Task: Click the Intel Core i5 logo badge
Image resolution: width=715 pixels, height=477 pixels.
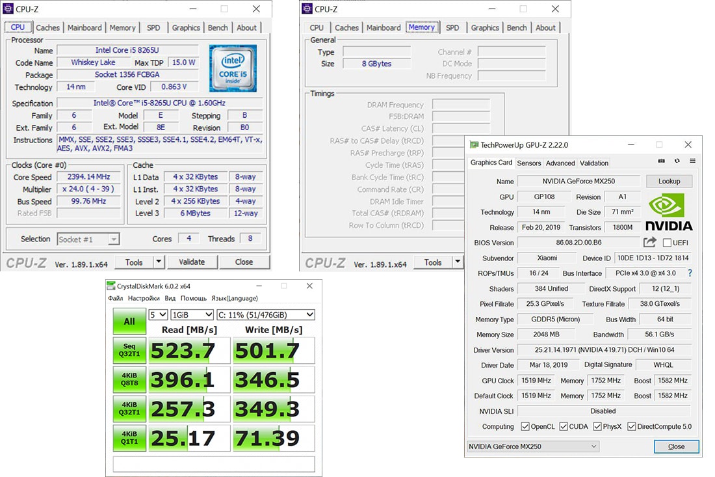Action: [233, 68]
